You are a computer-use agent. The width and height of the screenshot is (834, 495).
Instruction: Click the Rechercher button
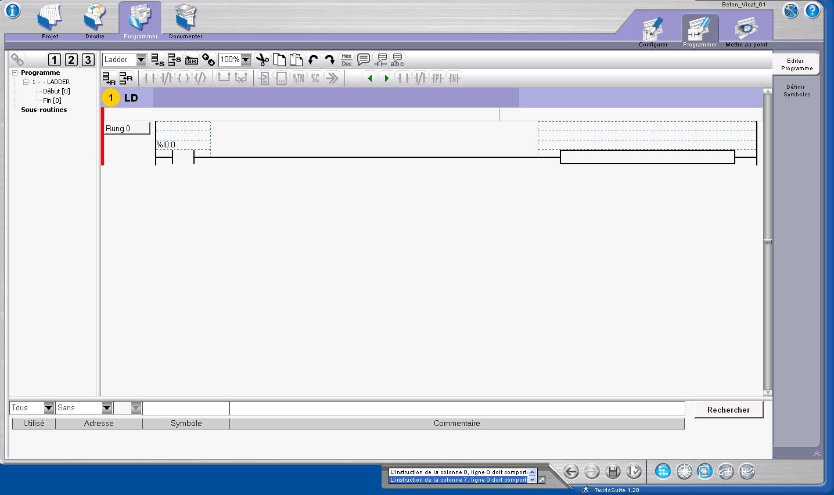tap(728, 410)
